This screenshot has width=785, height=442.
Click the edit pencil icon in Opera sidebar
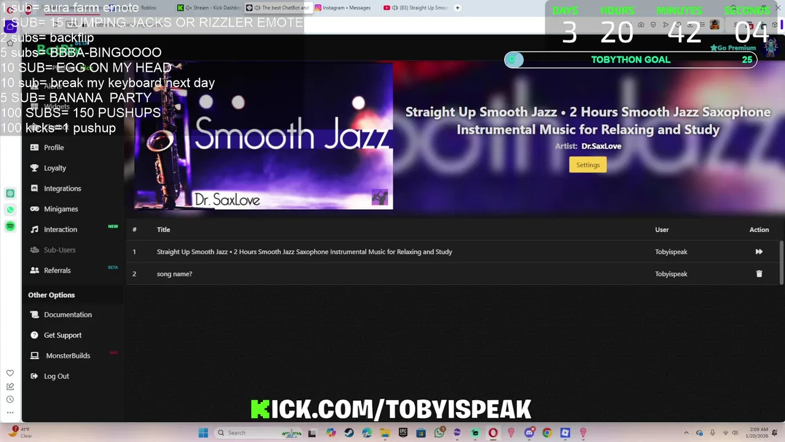click(10, 386)
